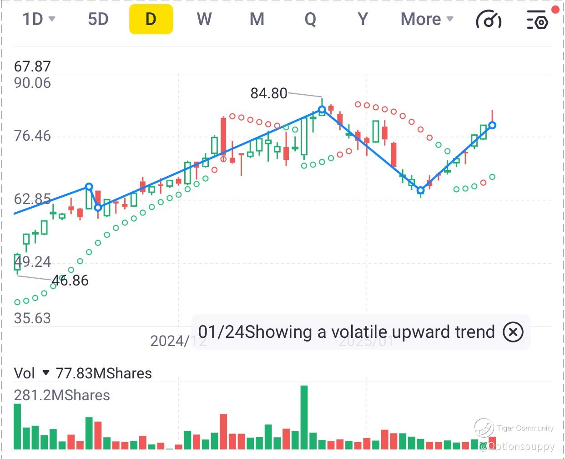Click the trend line low point in January
The image size is (565, 459).
(x=421, y=190)
